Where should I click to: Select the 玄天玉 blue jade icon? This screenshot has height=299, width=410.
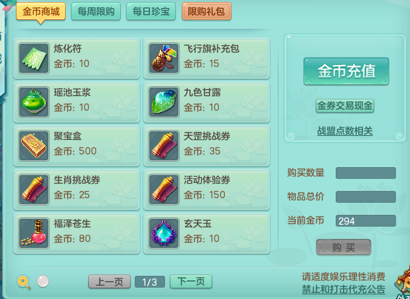pos(164,233)
